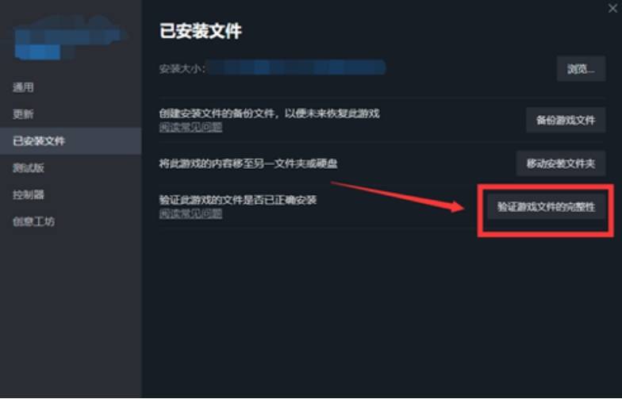
Task: Click the 浏览... button
Action: (581, 69)
